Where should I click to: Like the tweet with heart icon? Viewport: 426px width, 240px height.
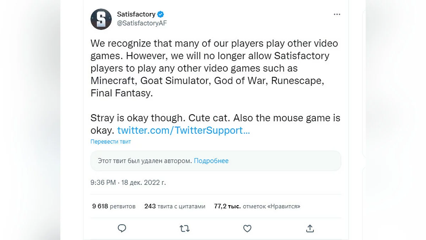[247, 228]
